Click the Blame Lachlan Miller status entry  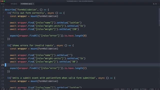[x=31, y=89]
